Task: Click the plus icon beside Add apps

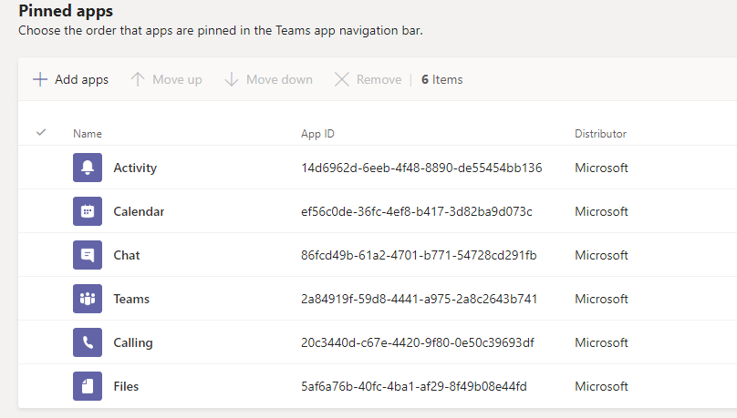Action: (x=40, y=79)
